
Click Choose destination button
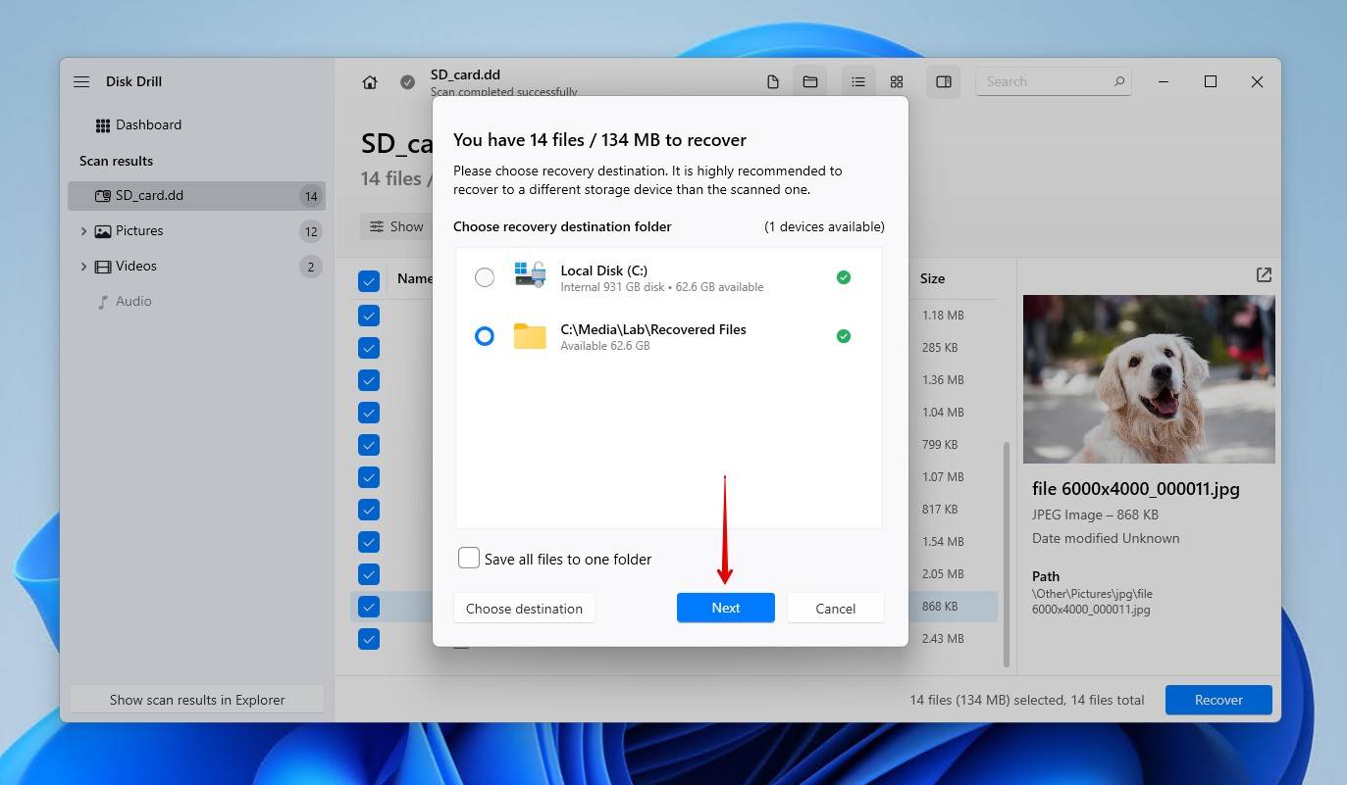[x=524, y=609]
